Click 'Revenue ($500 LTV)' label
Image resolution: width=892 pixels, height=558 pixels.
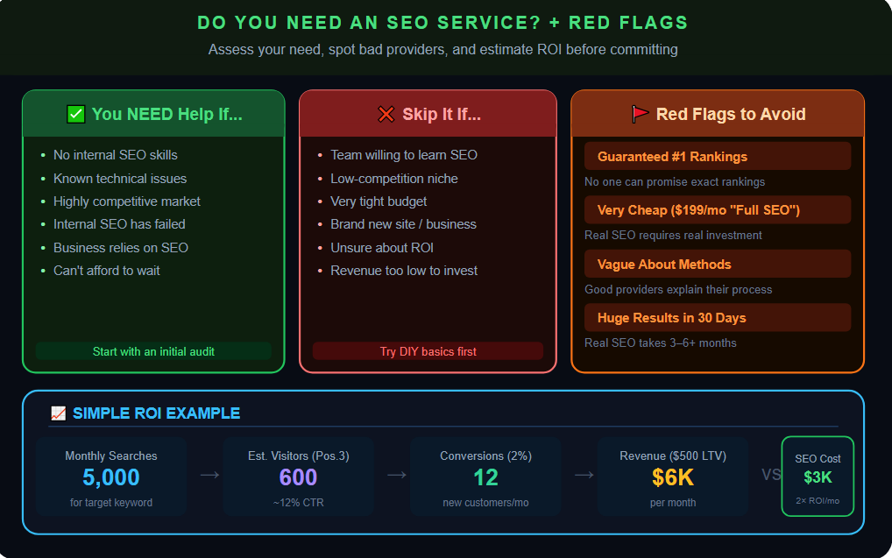point(673,456)
